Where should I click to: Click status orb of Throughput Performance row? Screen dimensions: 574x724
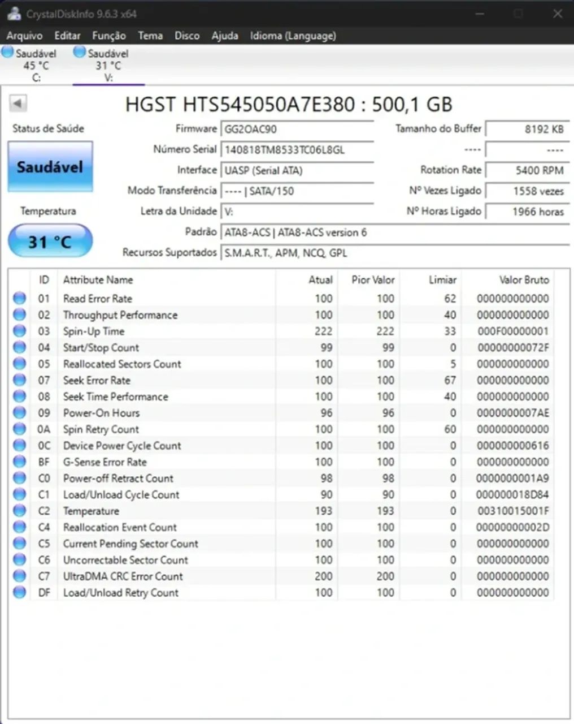tap(20, 314)
